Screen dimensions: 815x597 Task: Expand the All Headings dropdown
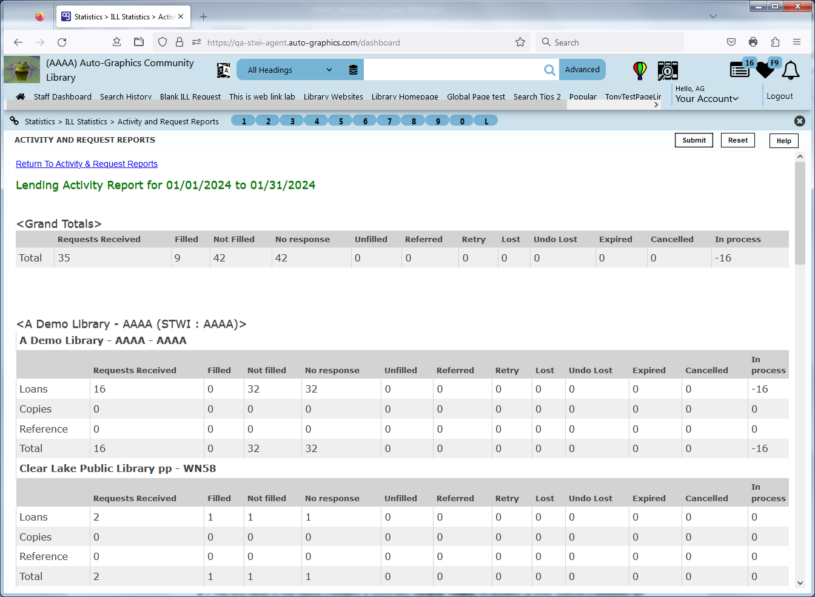pos(290,70)
